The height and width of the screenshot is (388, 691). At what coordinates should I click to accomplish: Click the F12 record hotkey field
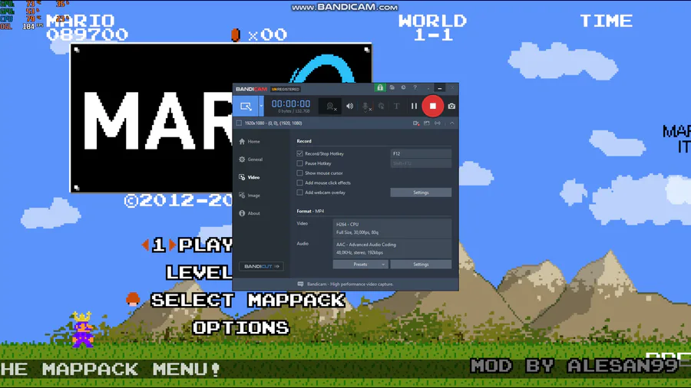coord(421,153)
